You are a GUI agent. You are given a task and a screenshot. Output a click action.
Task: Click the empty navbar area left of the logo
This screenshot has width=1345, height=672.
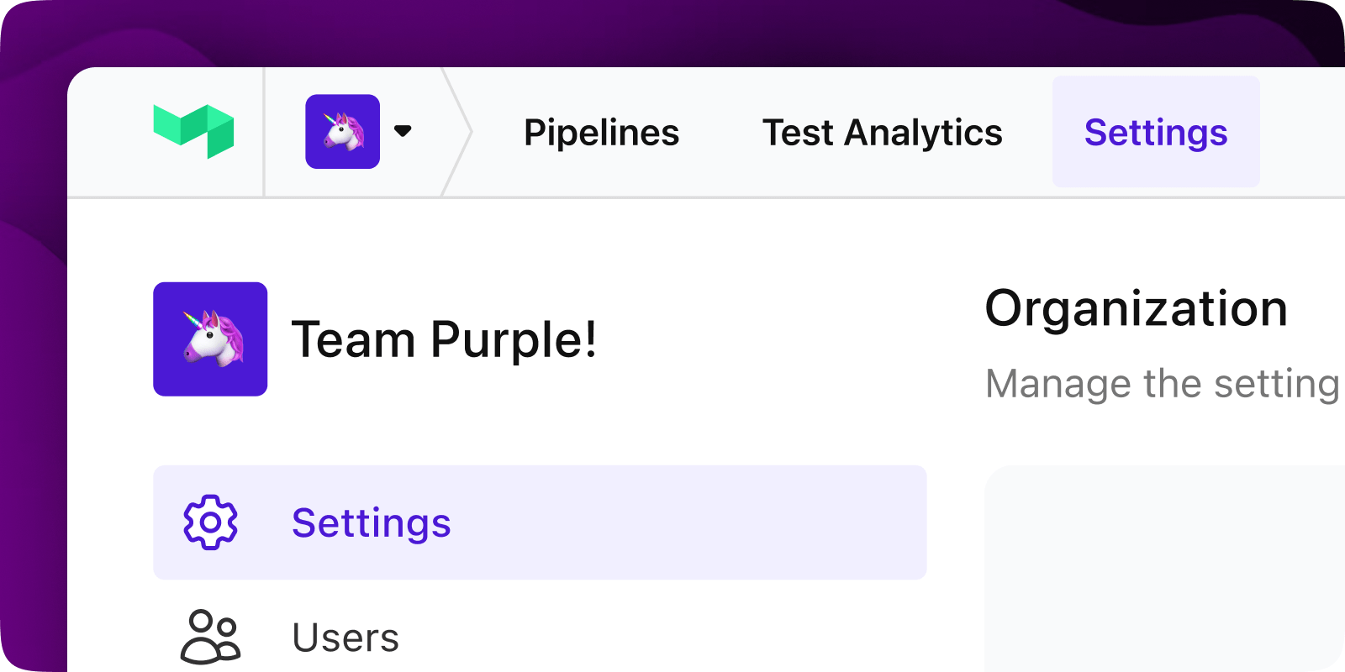(109, 132)
